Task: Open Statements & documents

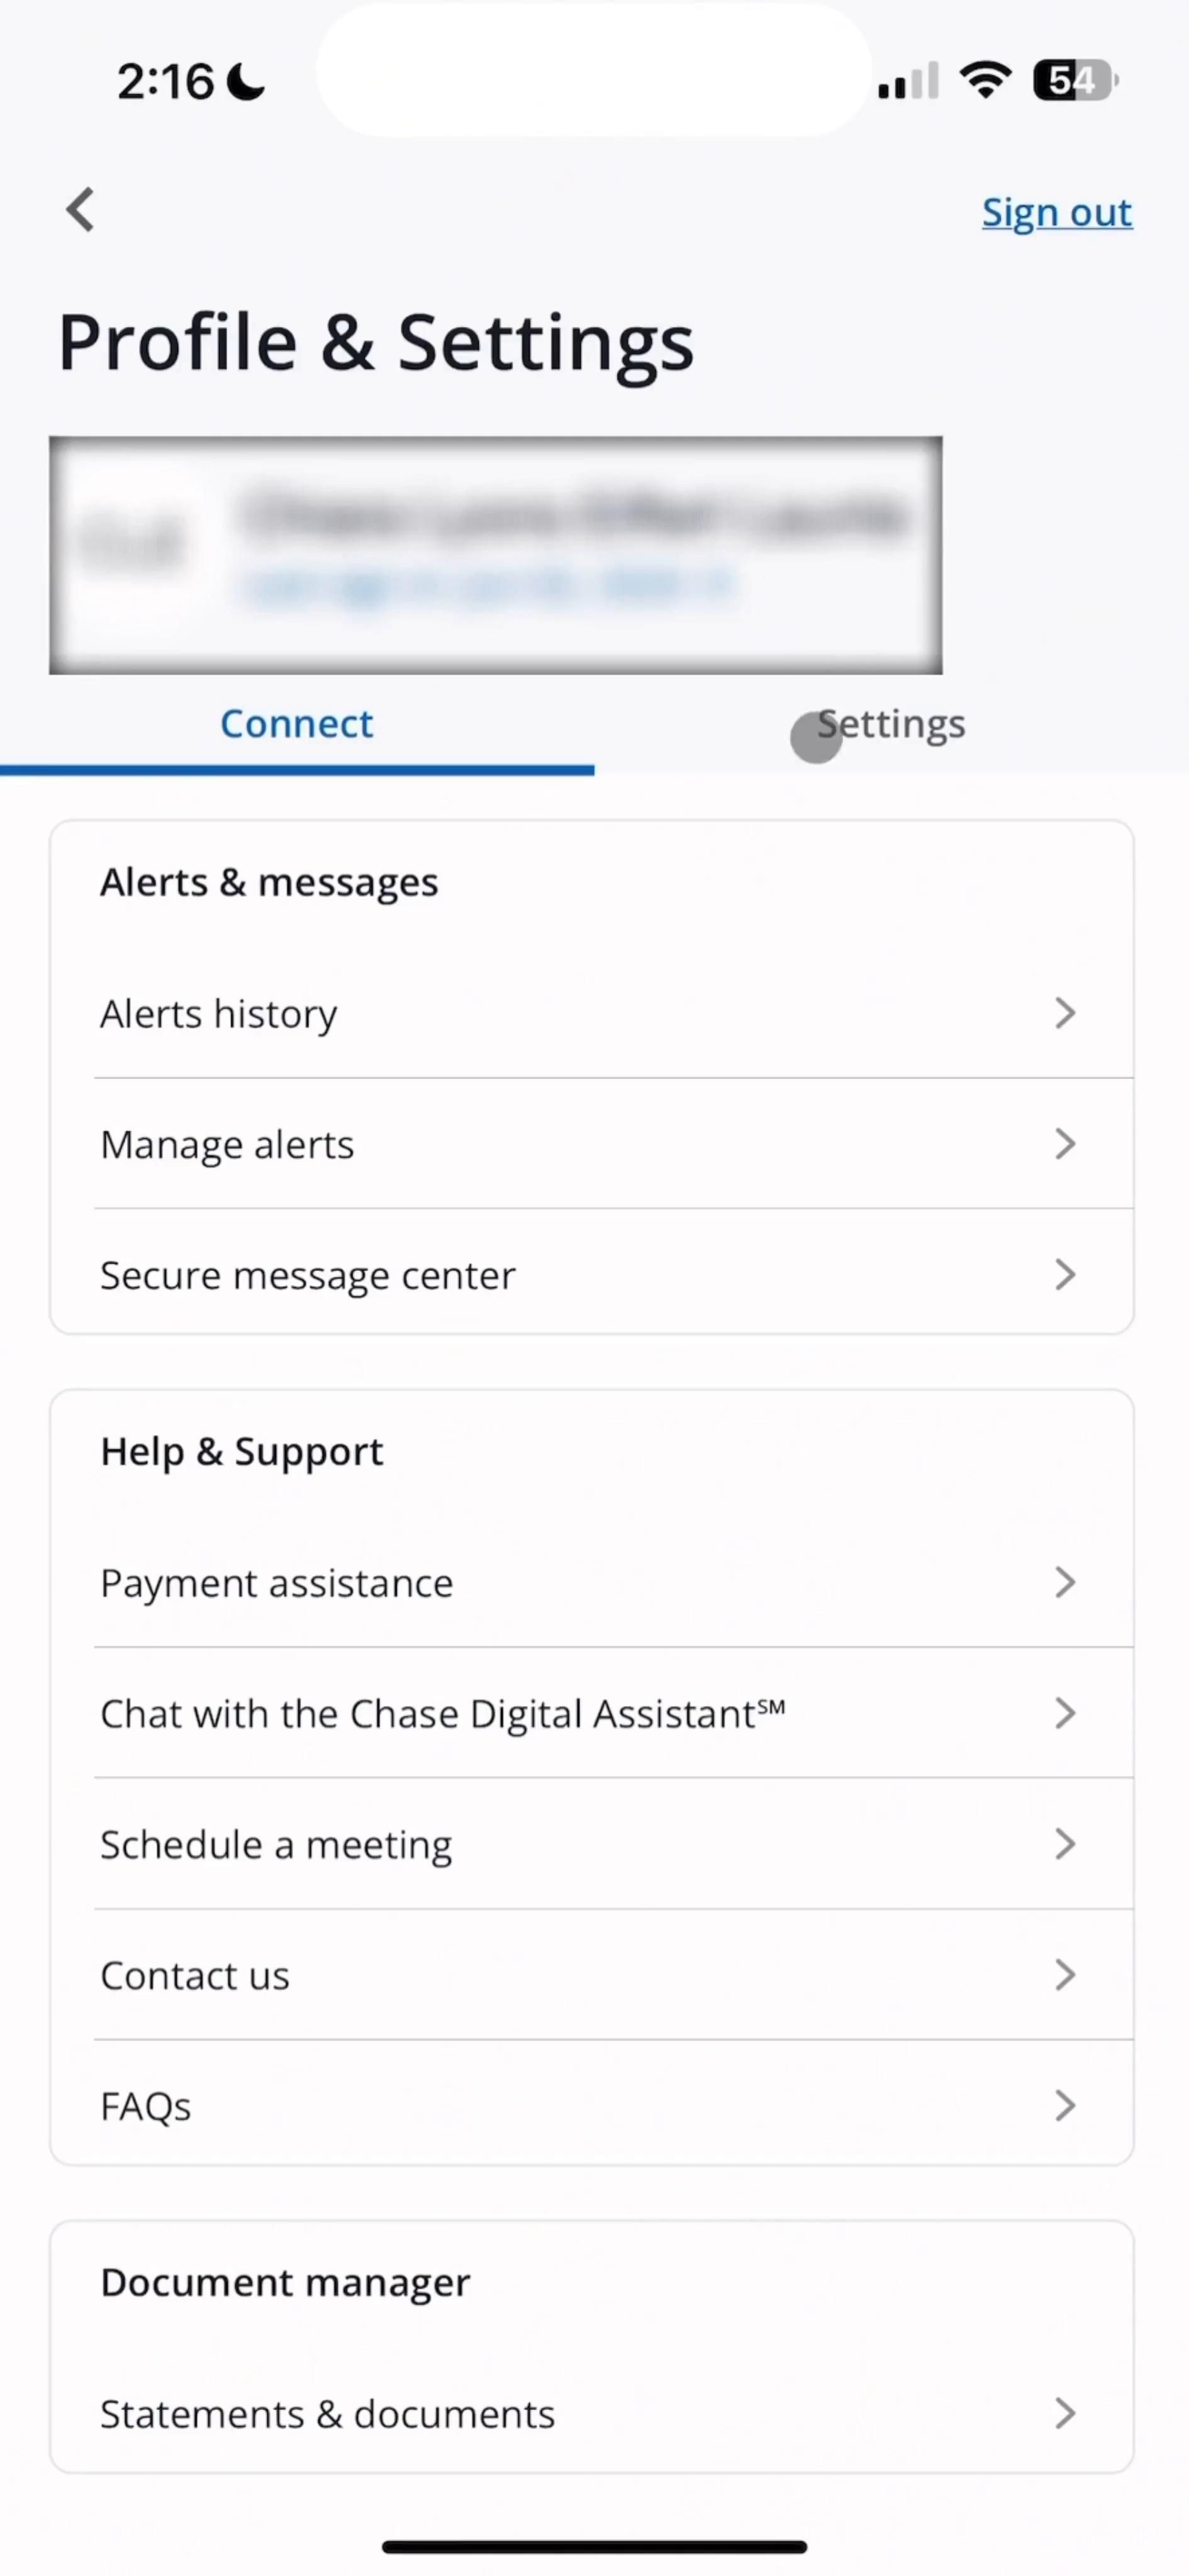Action: click(328, 2414)
